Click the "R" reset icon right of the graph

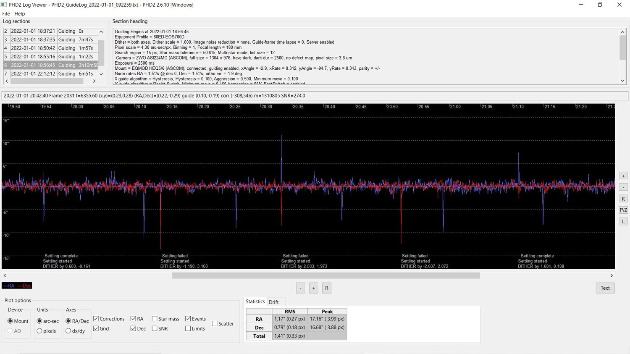click(x=623, y=199)
